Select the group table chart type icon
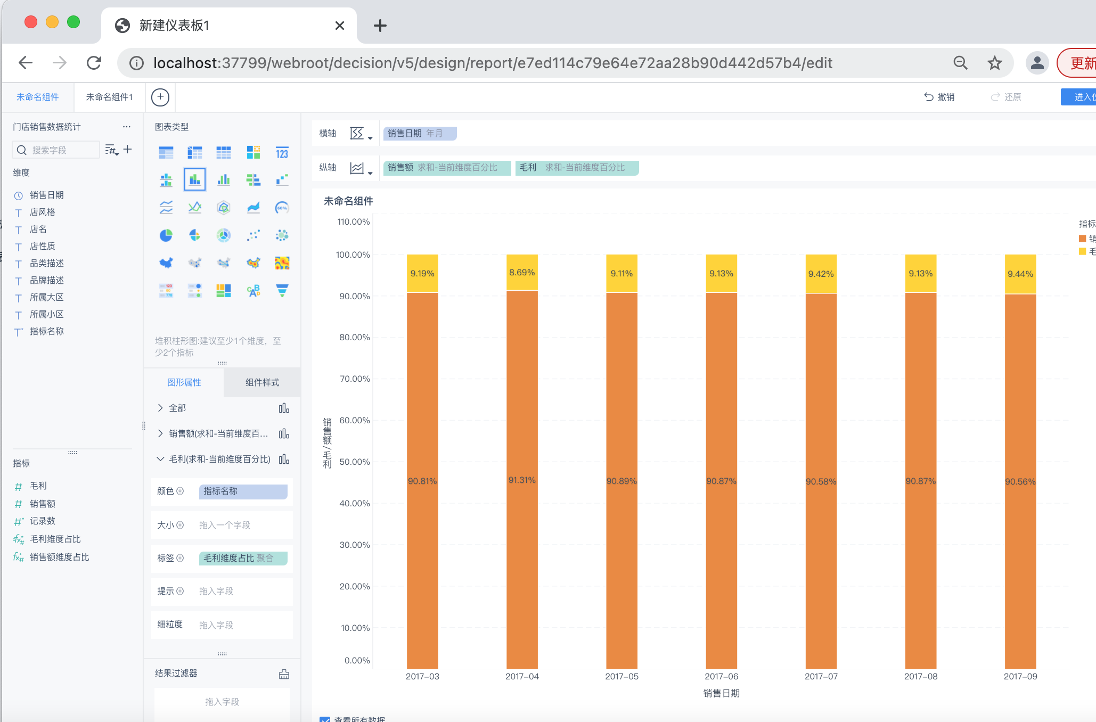 click(x=166, y=153)
